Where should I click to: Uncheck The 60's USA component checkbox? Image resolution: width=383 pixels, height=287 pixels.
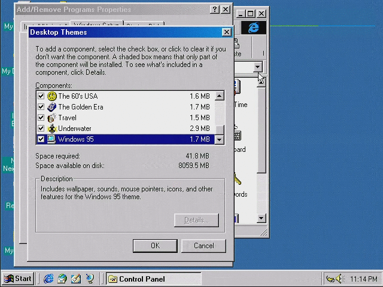click(41, 96)
